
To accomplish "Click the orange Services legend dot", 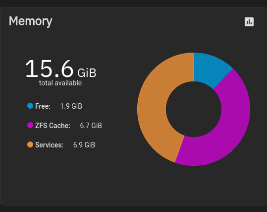I will coord(30,144).
